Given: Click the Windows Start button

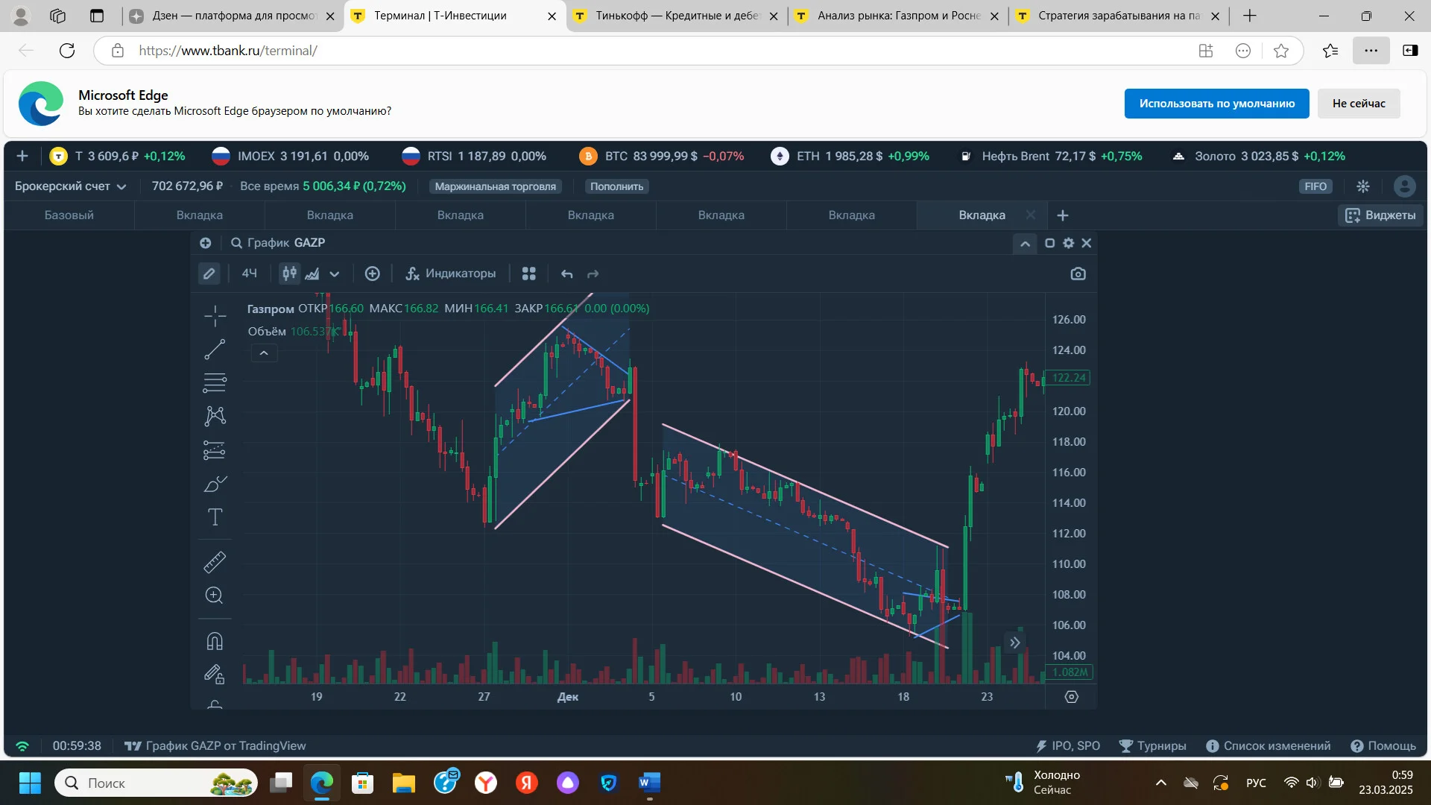Looking at the screenshot, I should [x=30, y=783].
